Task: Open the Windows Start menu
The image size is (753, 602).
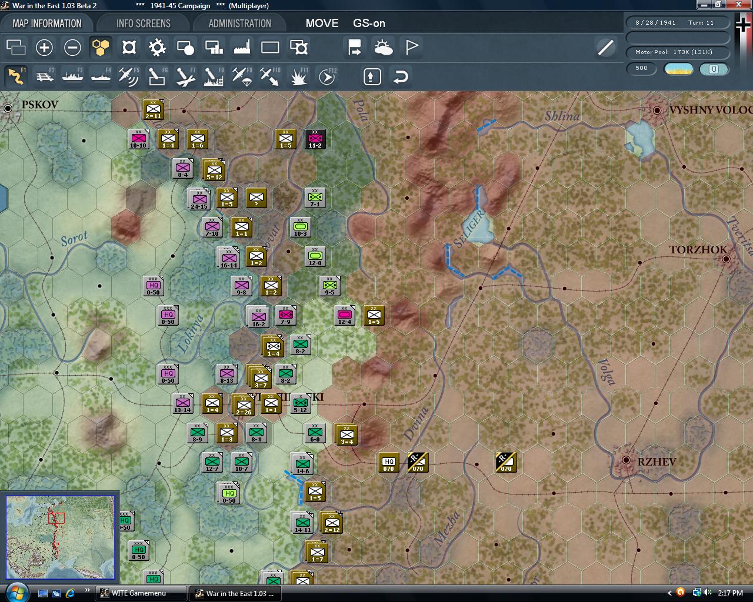Action: (16, 593)
